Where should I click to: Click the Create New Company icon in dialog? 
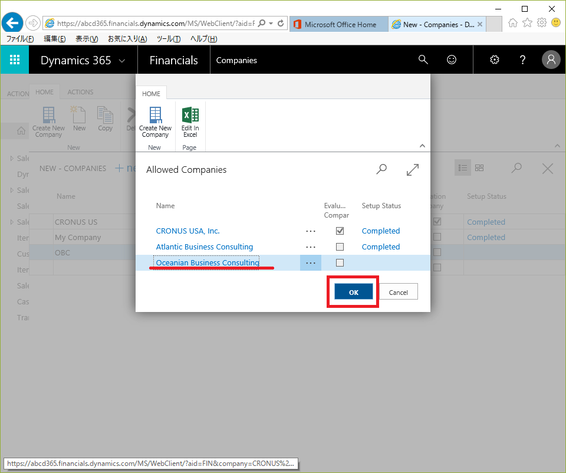coord(155,121)
